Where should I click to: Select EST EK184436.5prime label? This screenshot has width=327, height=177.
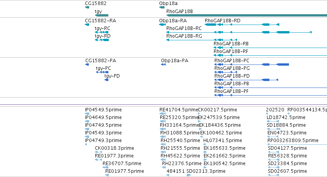(220, 125)
